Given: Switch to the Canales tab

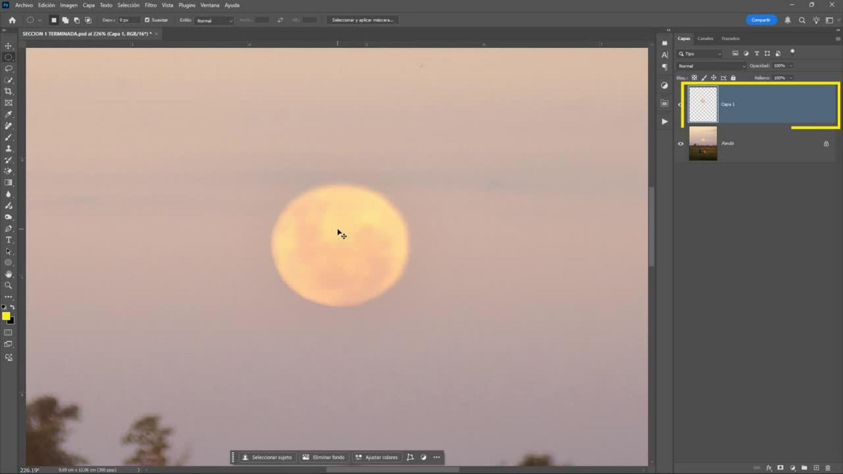Looking at the screenshot, I should (x=705, y=39).
